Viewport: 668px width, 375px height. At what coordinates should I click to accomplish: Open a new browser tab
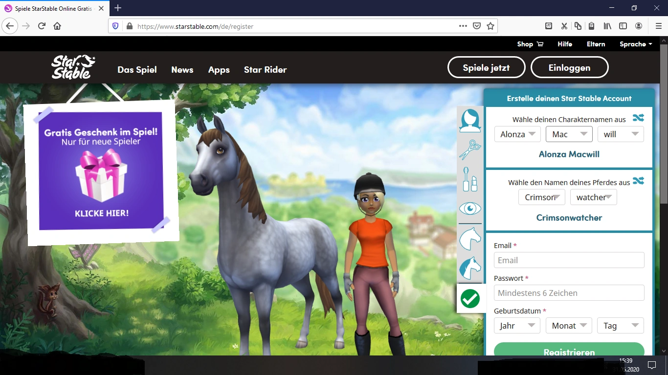[117, 8]
